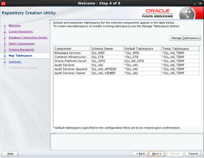Click the OLL_IAU_APPEND schema owner cell
Screen dimensions: 204x158
[107, 69]
